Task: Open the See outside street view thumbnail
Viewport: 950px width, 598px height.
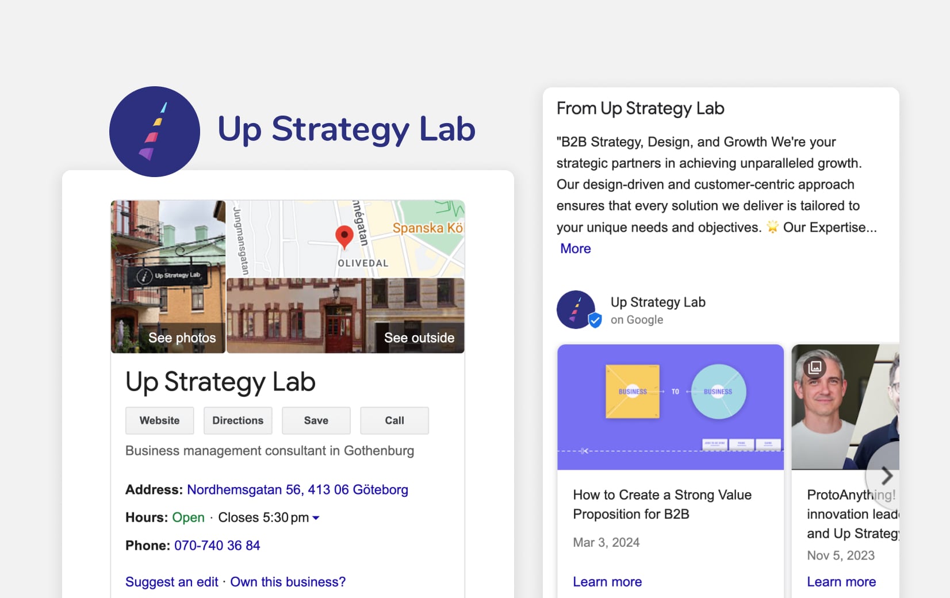Action: tap(346, 316)
